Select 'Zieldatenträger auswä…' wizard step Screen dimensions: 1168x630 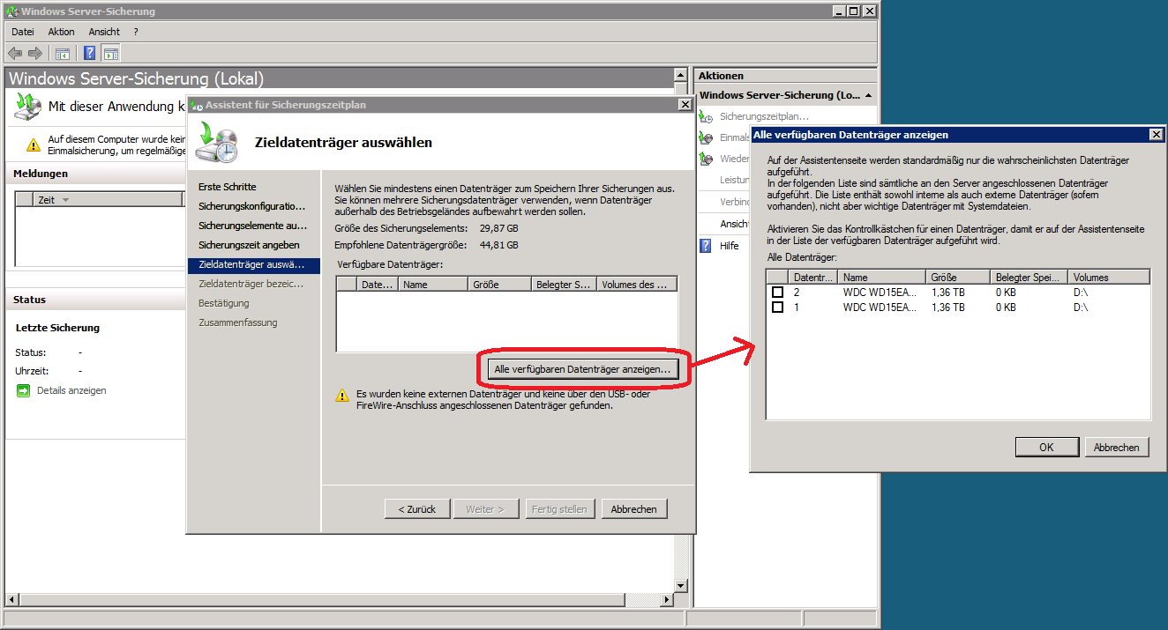click(254, 264)
